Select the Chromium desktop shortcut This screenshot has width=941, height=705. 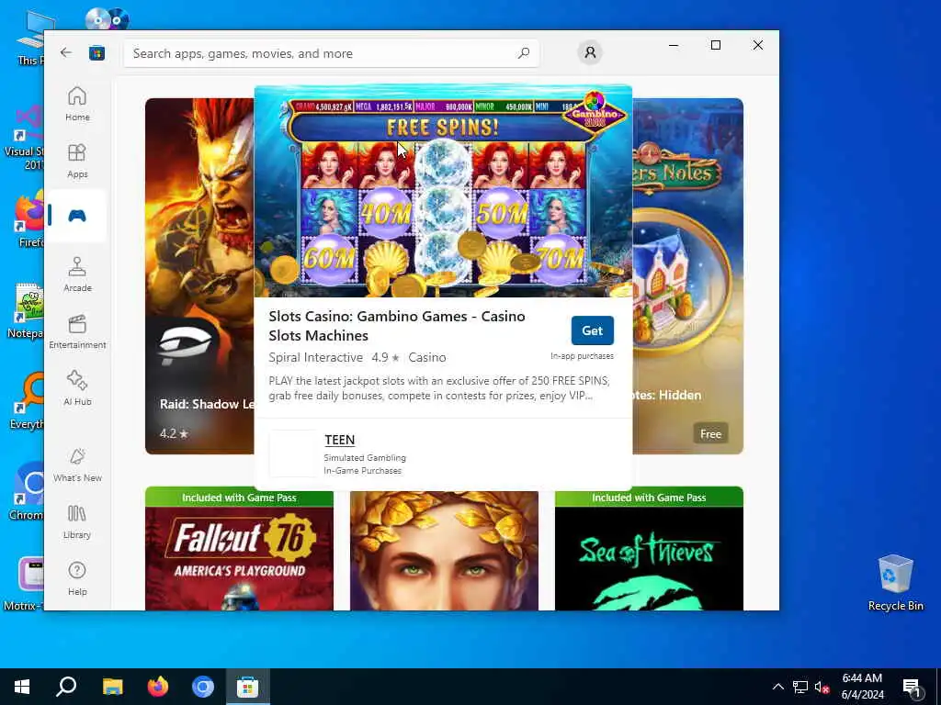[26, 490]
